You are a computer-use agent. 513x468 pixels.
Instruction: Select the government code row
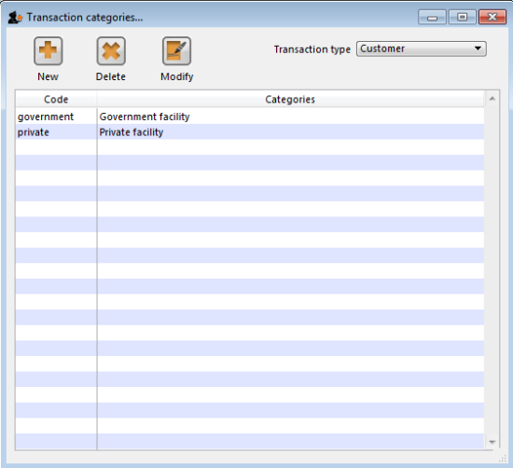[x=249, y=117]
